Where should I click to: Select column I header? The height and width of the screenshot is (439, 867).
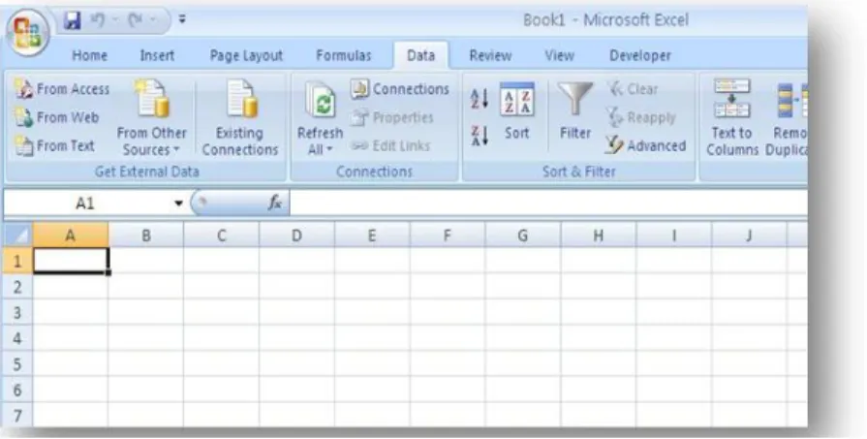(x=673, y=235)
